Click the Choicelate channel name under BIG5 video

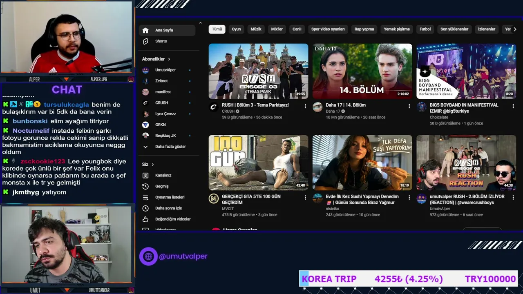coord(439,117)
